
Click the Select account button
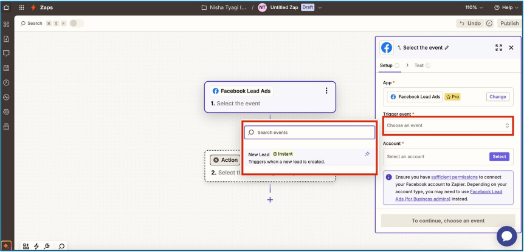[x=499, y=156]
